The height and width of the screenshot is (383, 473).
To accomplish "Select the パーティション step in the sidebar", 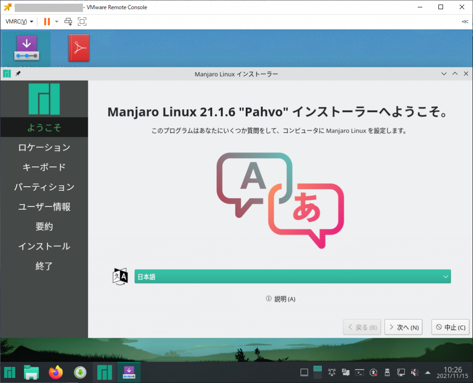I will (44, 187).
